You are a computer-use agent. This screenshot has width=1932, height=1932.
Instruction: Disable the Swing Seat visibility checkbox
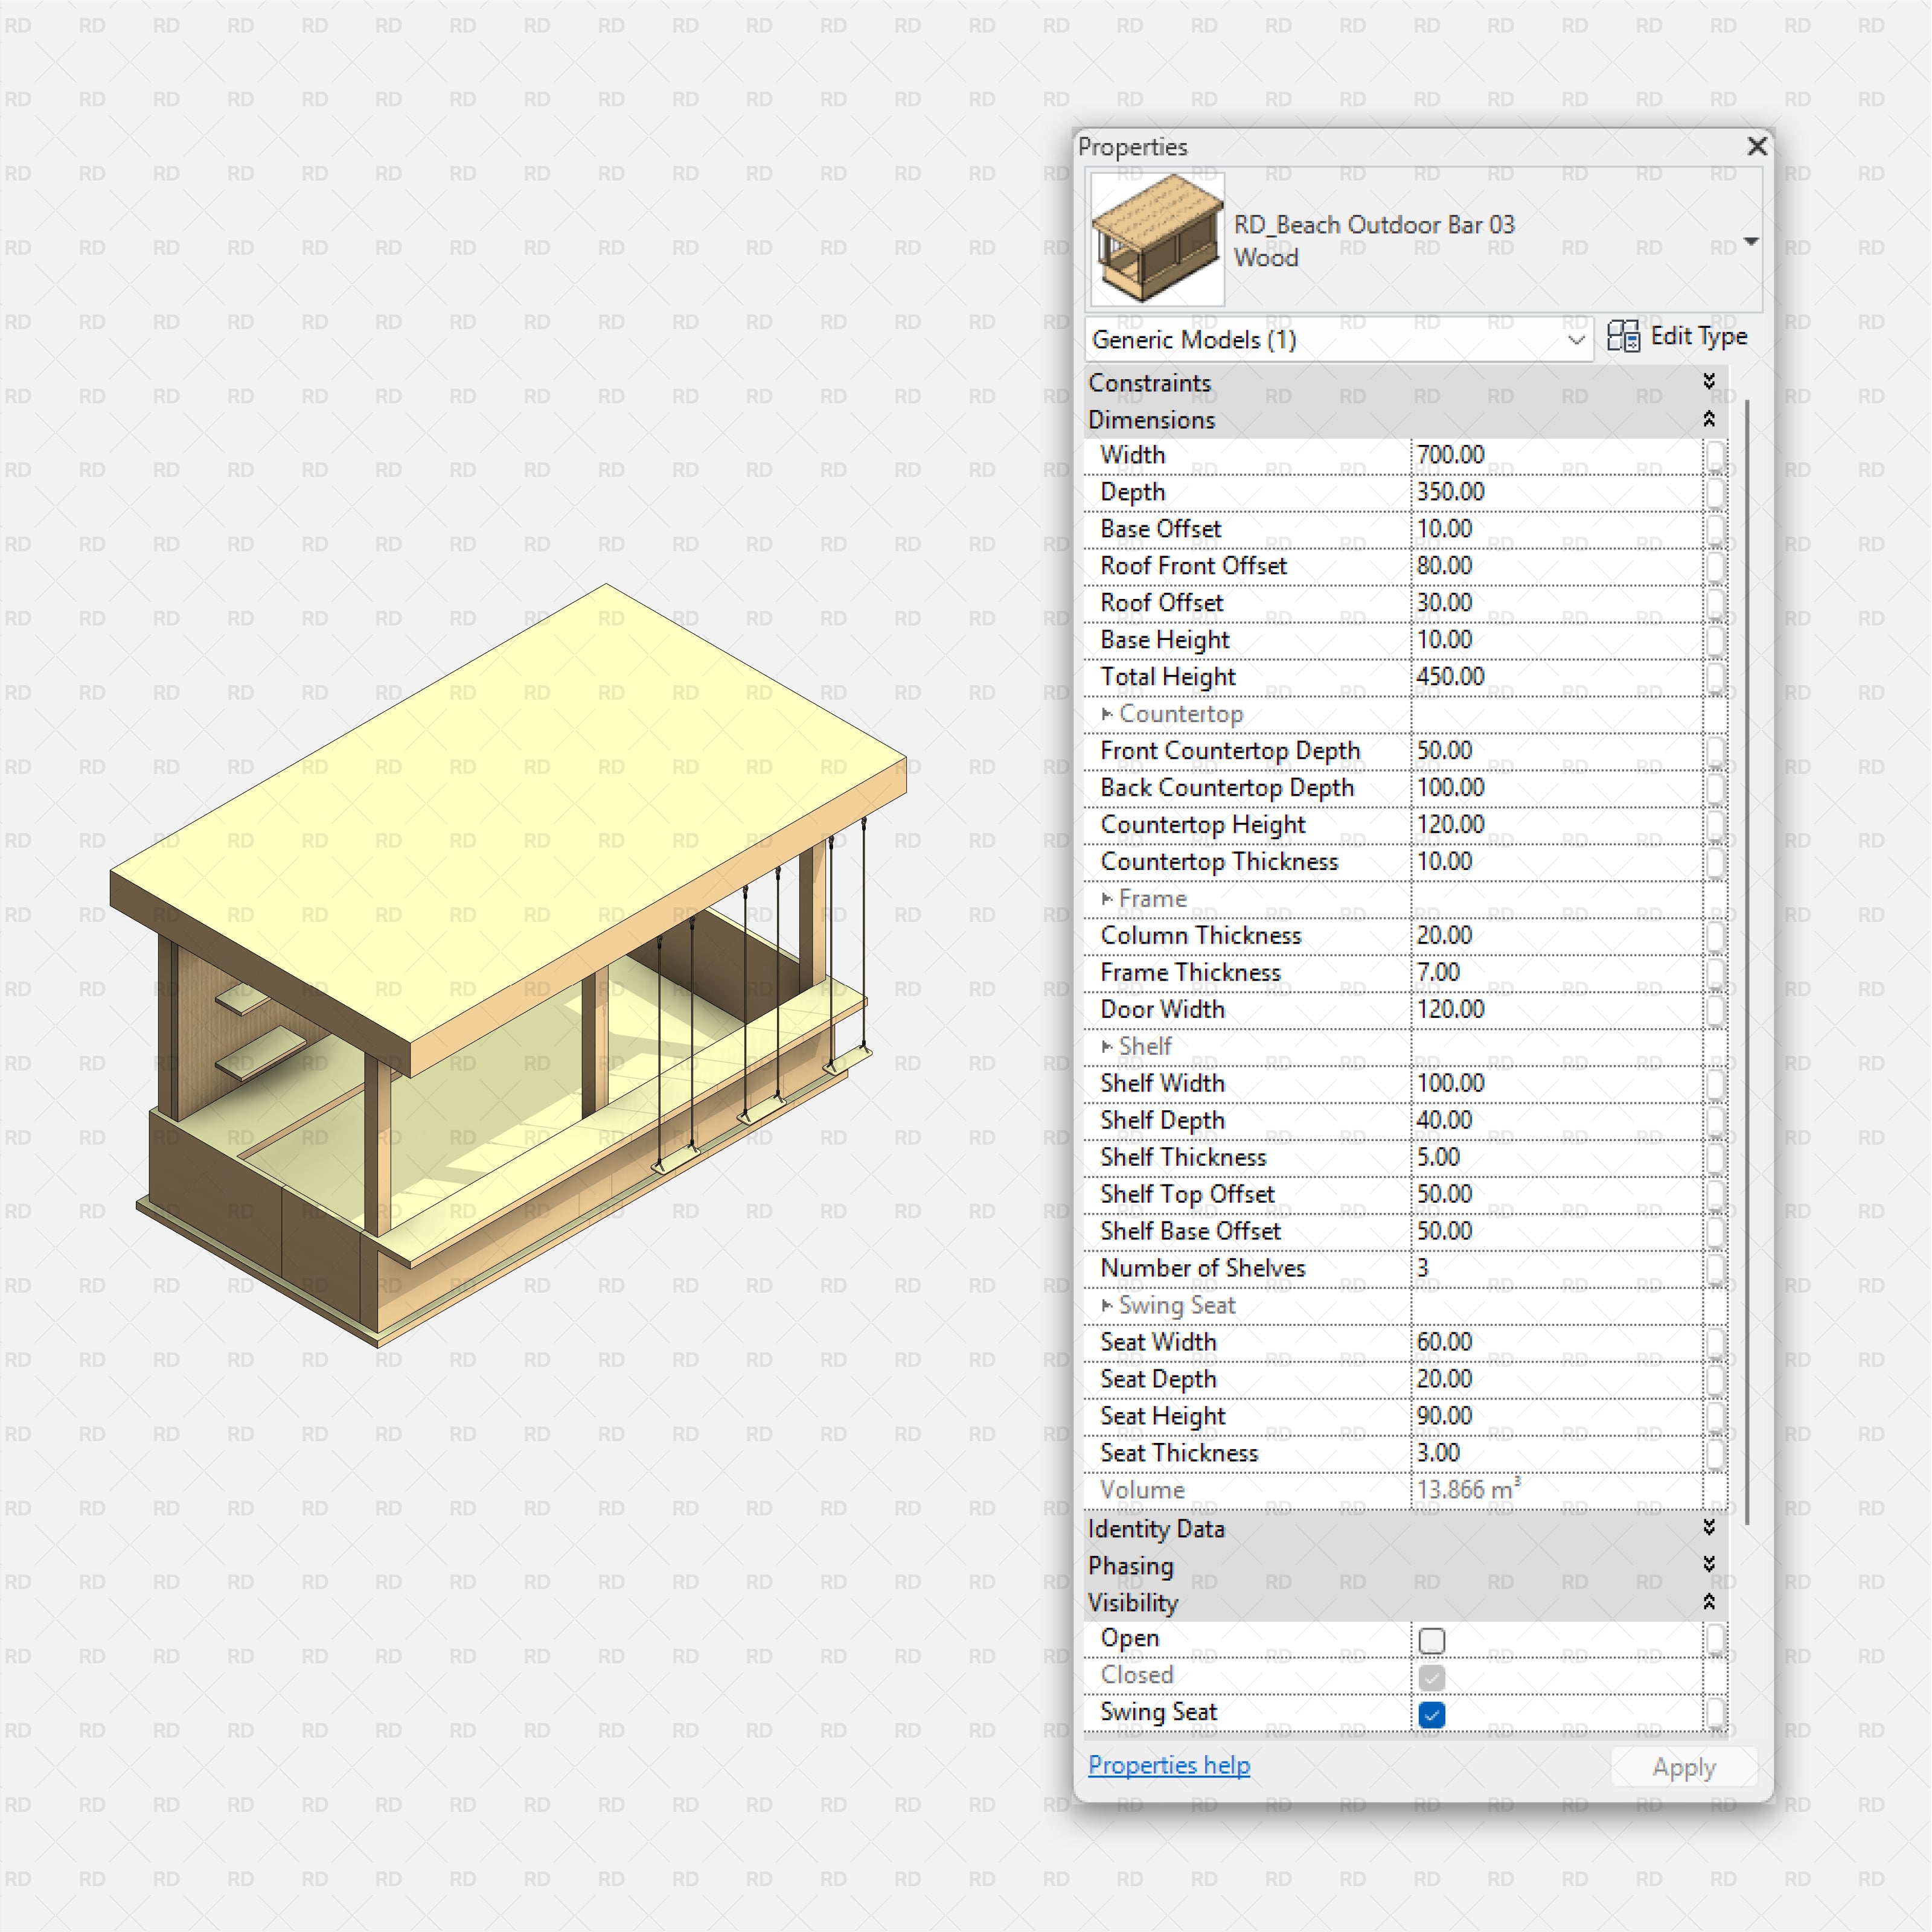click(x=1432, y=1714)
